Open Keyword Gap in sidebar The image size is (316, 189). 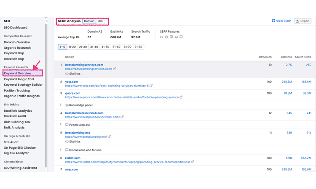[x=14, y=53]
